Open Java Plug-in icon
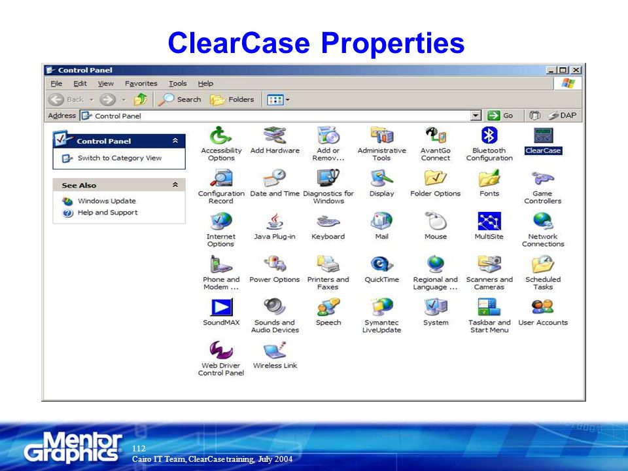Image resolution: width=628 pixels, height=471 pixels. point(275,221)
